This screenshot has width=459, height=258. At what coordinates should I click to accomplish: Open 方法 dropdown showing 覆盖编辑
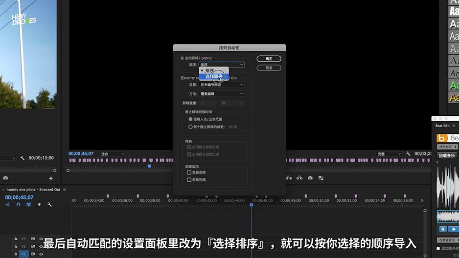point(221,94)
